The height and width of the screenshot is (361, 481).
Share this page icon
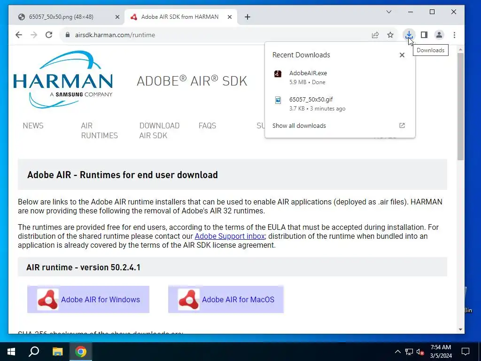click(375, 35)
